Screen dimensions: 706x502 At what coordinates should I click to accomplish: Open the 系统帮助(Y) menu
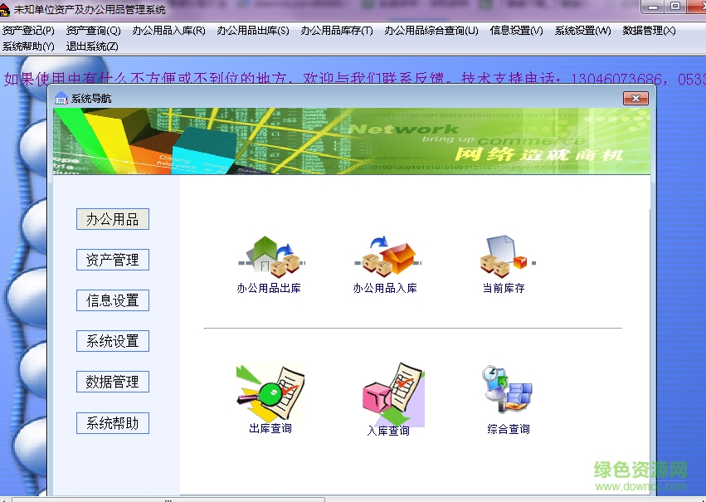[x=27, y=46]
